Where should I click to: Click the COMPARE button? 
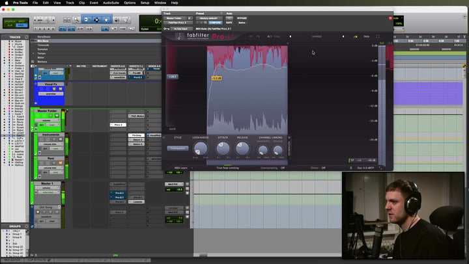pyautogui.click(x=215, y=23)
